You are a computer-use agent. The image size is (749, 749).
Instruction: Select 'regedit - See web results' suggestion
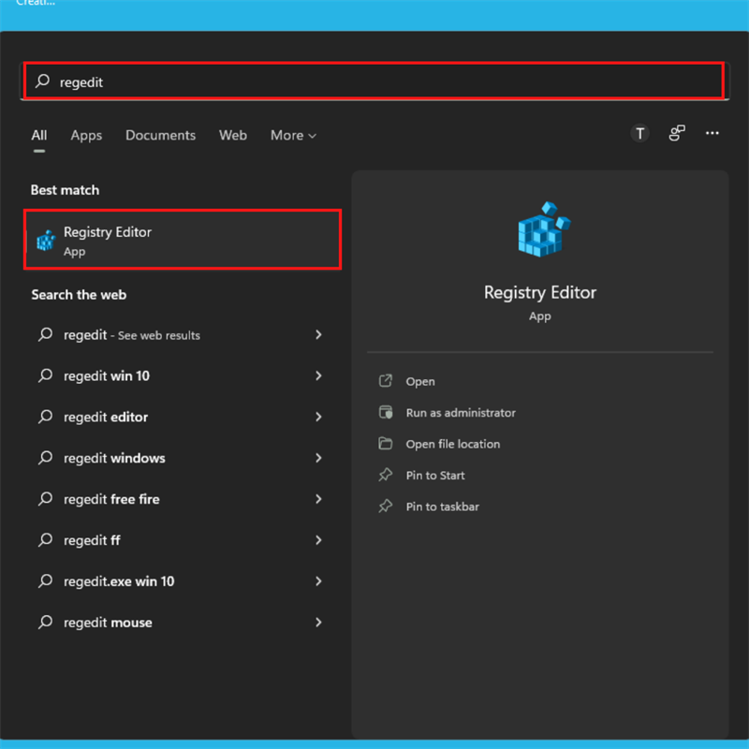pyautogui.click(x=183, y=335)
